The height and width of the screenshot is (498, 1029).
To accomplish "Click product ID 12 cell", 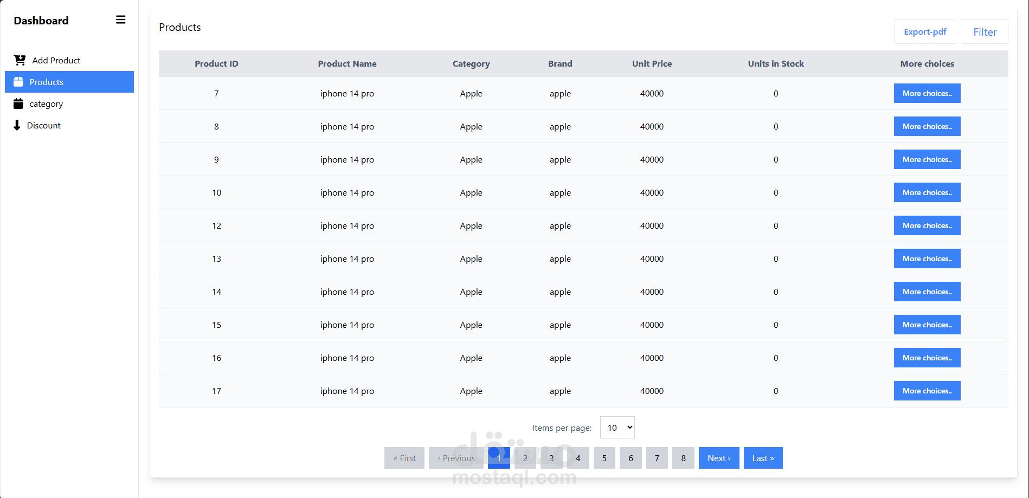I will (x=216, y=225).
